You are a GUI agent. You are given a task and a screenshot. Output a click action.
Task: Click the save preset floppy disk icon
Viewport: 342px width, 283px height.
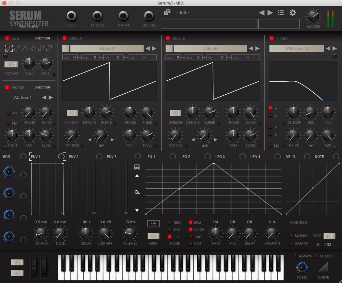coord(167,12)
